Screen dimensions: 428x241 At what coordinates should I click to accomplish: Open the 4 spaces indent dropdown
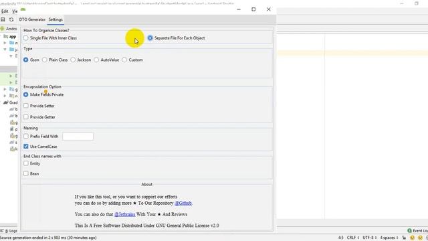(389, 238)
